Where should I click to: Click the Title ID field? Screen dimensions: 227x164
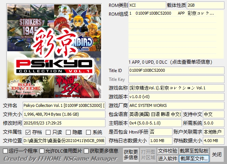(x=176, y=71)
